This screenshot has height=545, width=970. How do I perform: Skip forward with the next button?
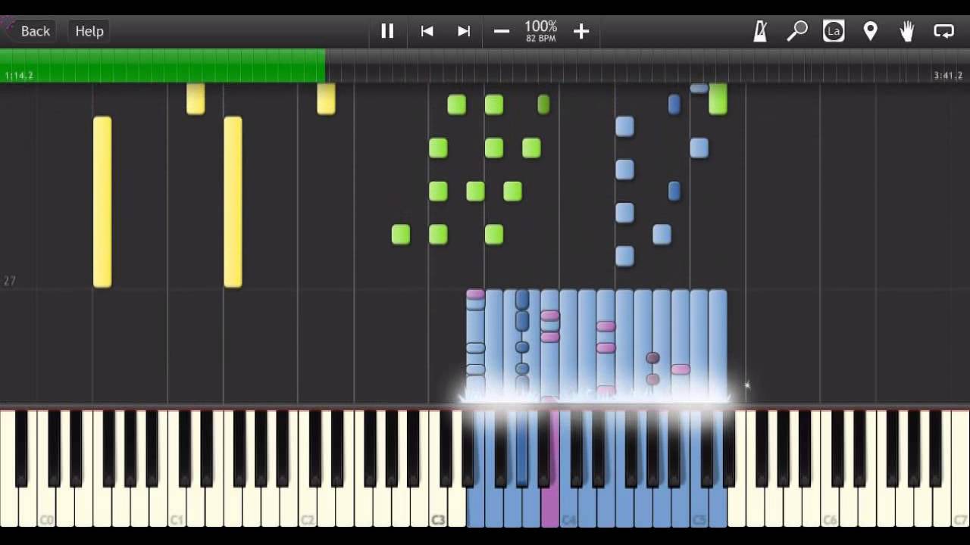pyautogui.click(x=464, y=31)
